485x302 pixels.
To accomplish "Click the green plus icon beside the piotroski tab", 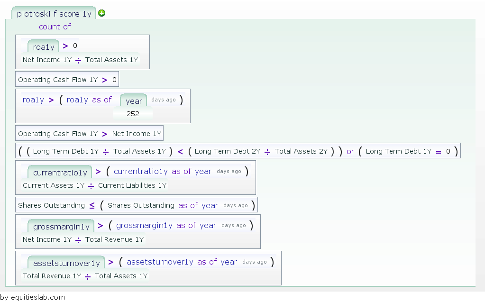I will pyautogui.click(x=101, y=13).
